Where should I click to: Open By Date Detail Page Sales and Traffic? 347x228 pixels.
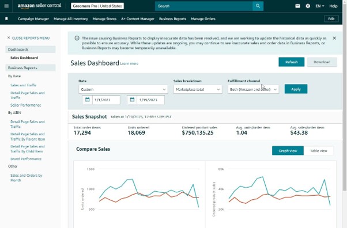28,96
